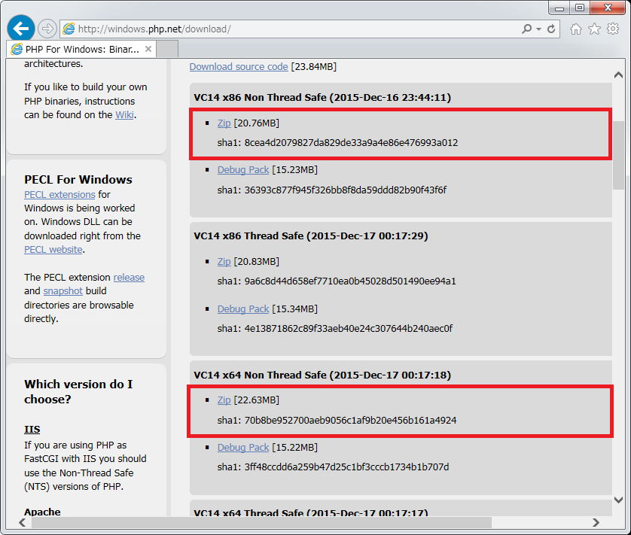Expand the address bar search dropdown arrow
The height and width of the screenshot is (535, 631).
(538, 29)
